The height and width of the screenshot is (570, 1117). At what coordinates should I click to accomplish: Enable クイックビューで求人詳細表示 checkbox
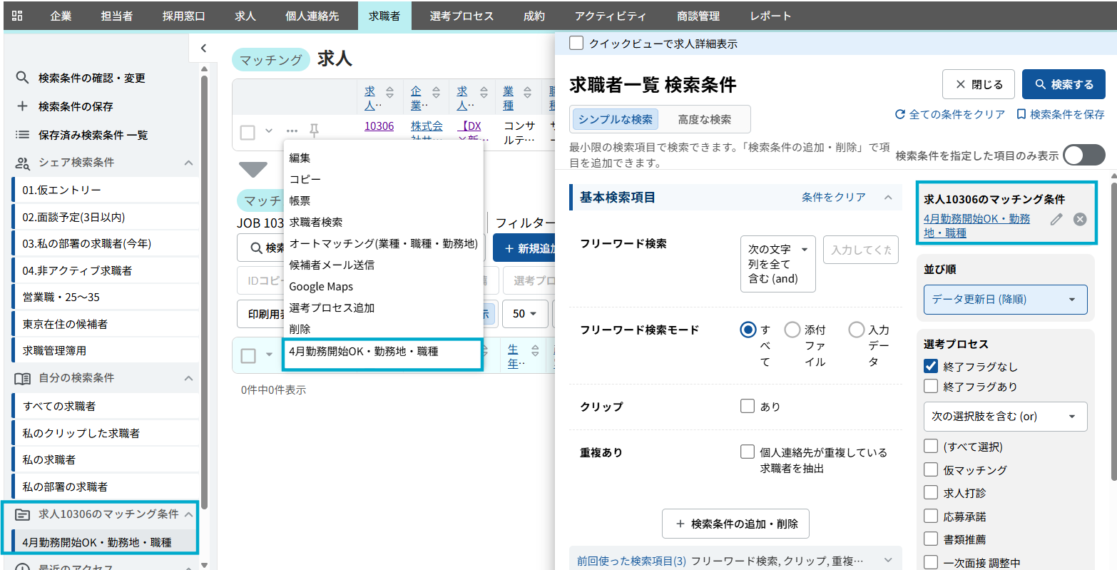576,44
